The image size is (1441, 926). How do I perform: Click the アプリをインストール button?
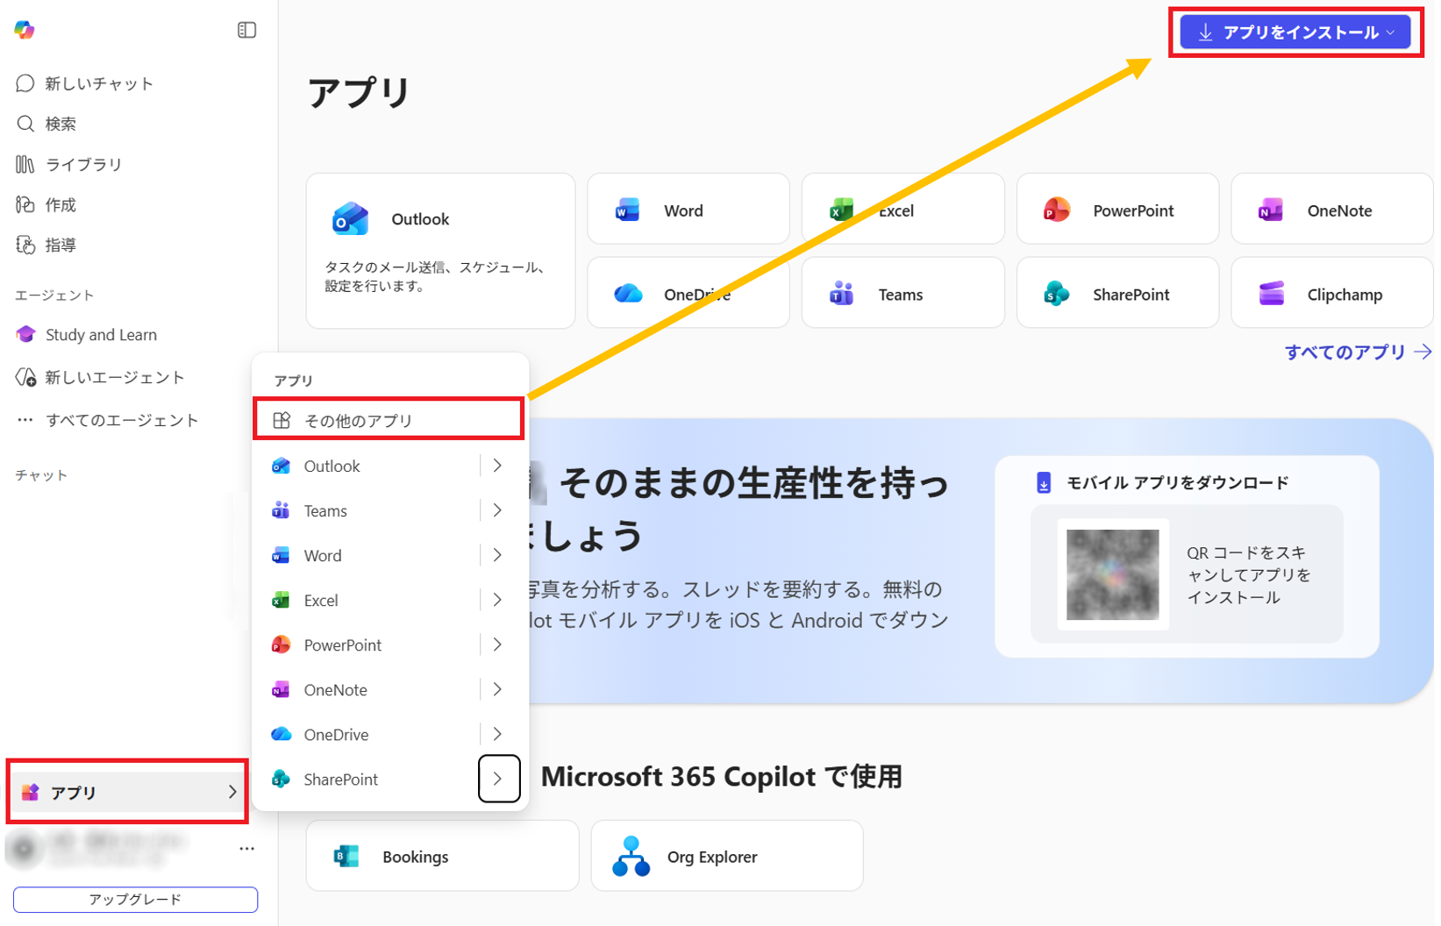tap(1295, 32)
